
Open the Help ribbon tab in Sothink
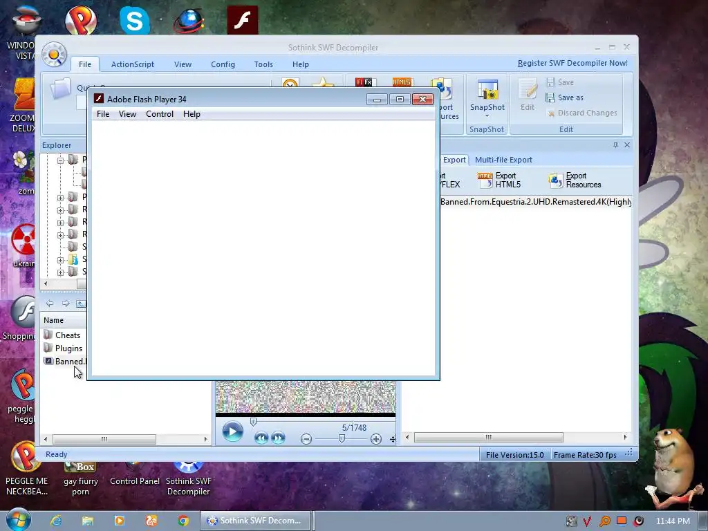tap(300, 64)
